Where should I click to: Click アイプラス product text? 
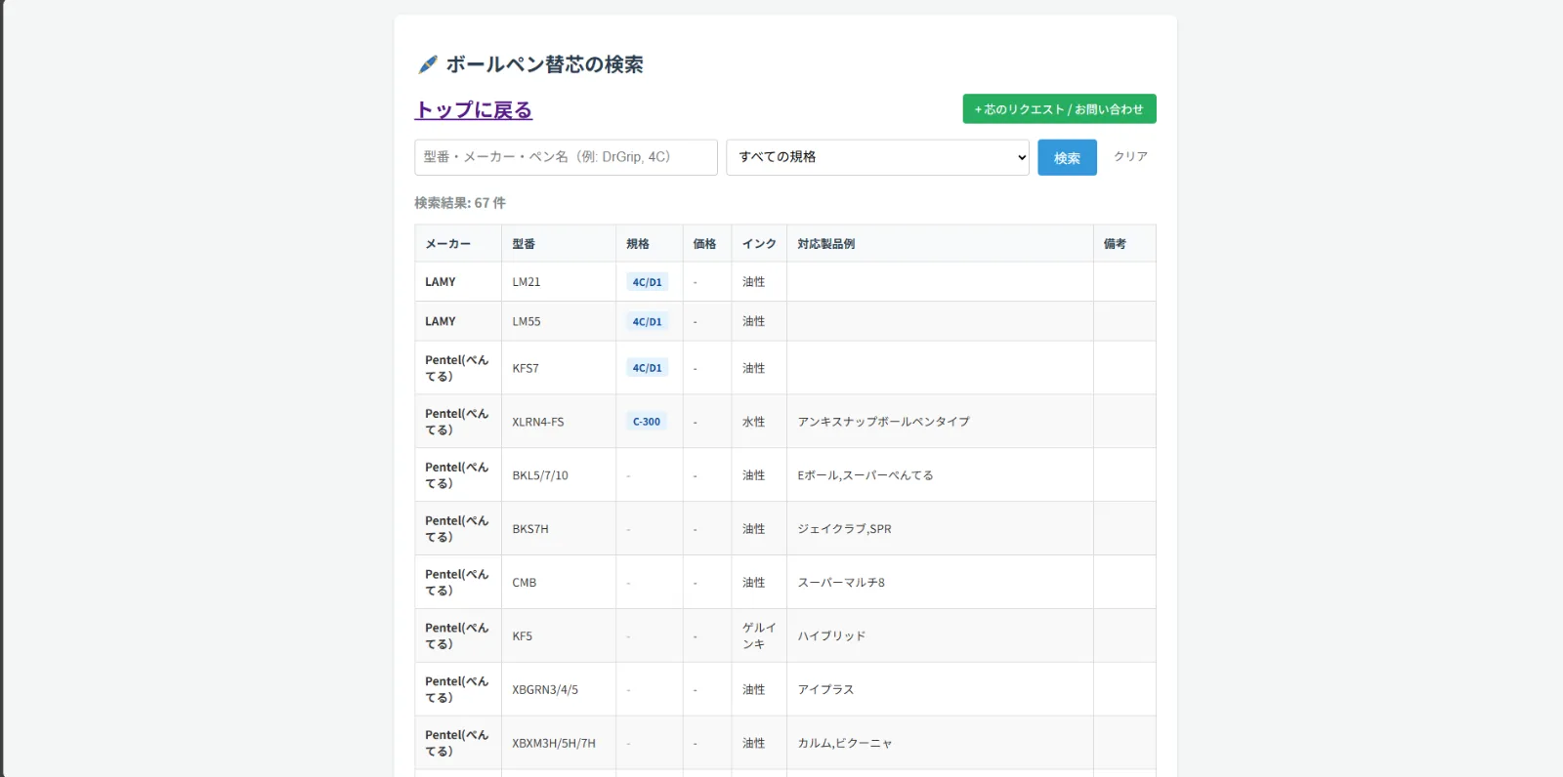[825, 690]
